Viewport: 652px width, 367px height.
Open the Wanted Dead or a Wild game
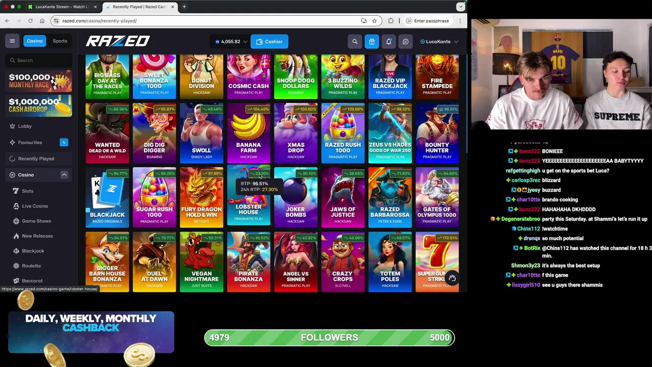click(107, 133)
